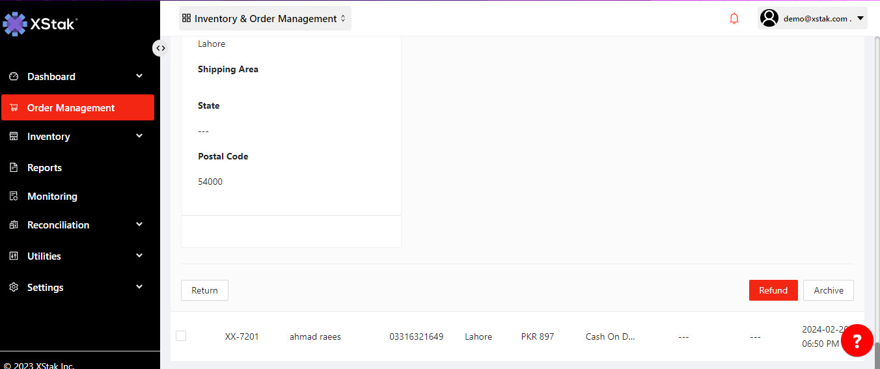
Task: Open Order Management in the sidebar
Action: (71, 108)
